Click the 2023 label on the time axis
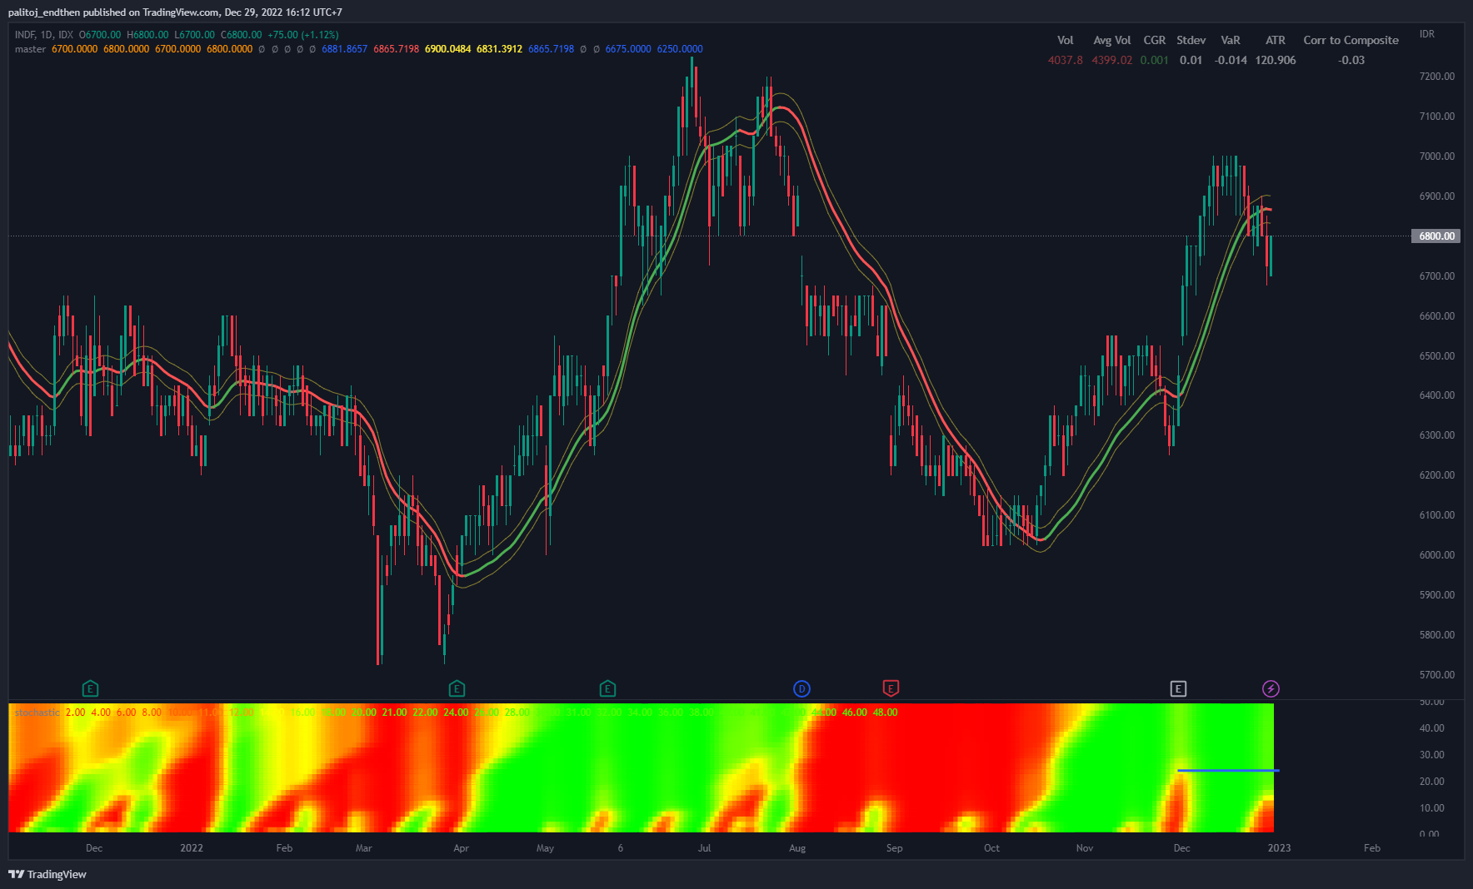The height and width of the screenshot is (889, 1473). pyautogui.click(x=1279, y=848)
